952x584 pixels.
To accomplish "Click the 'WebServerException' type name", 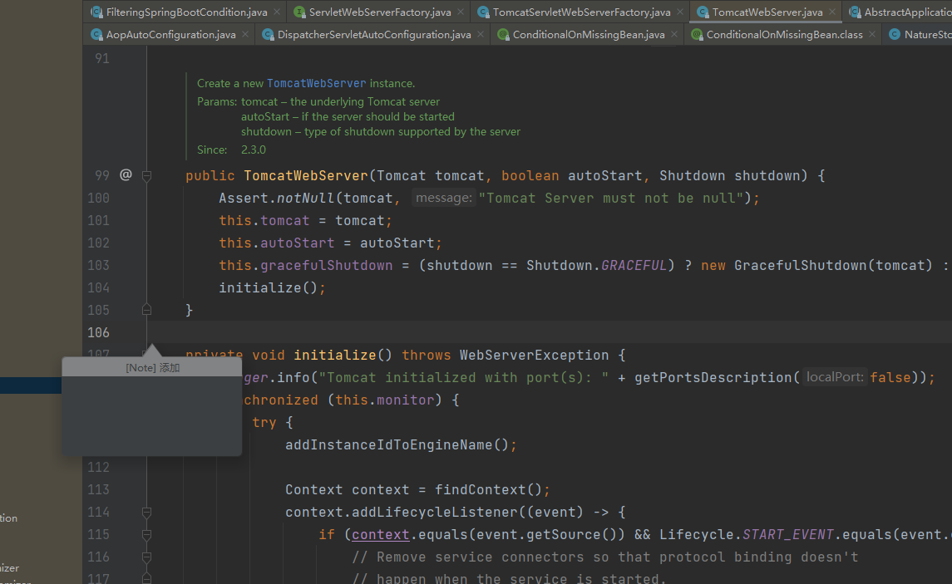I will point(535,356).
